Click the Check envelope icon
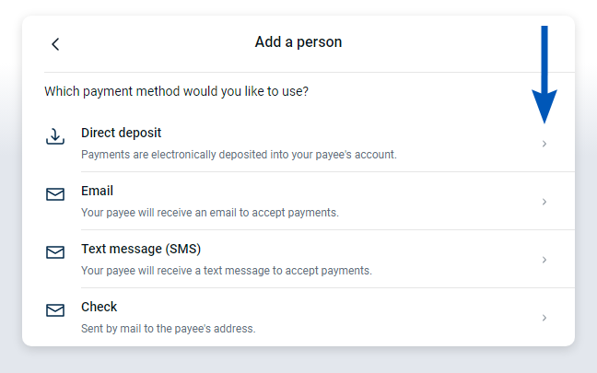Viewport: 597px width, 373px height. click(55, 310)
